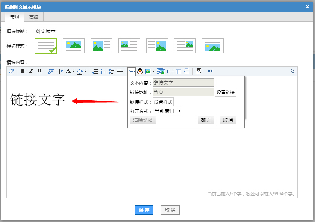Image resolution: width=315 pixels, height=222 pixels.
Task: Open the 打开方式 dropdown showing 当前窗口
Action: click(x=168, y=111)
